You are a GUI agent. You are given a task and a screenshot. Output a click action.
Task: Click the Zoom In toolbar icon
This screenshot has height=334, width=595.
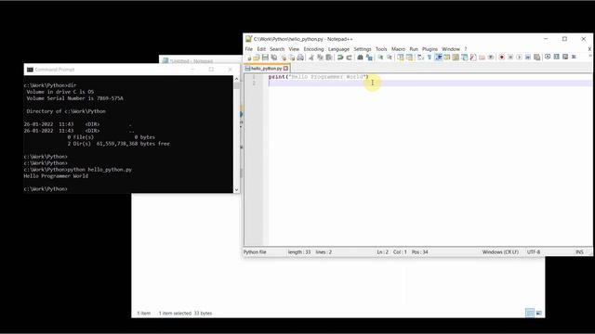[380, 58]
